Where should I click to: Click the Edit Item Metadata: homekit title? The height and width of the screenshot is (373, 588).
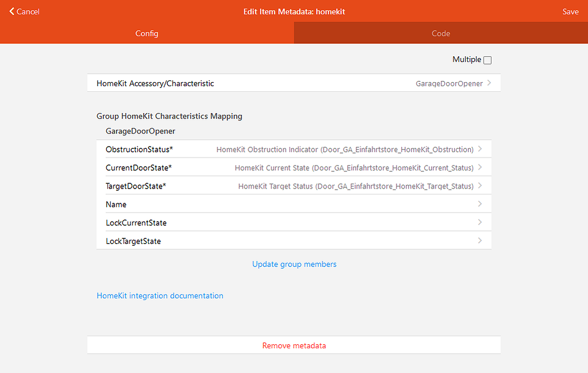click(x=294, y=11)
